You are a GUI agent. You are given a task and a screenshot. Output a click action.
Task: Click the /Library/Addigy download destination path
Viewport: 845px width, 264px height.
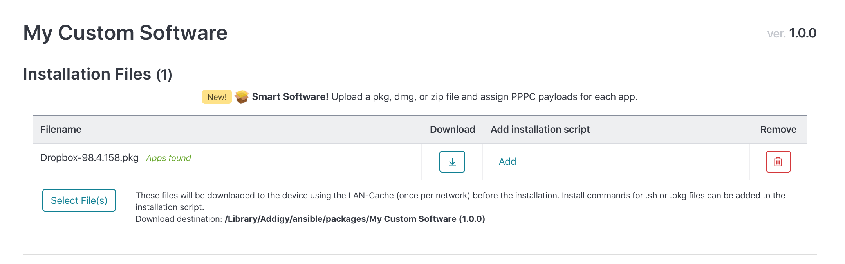354,219
